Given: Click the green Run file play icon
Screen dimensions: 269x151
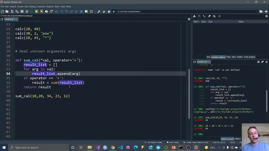Looking at the screenshot, I should tap(32, 12).
